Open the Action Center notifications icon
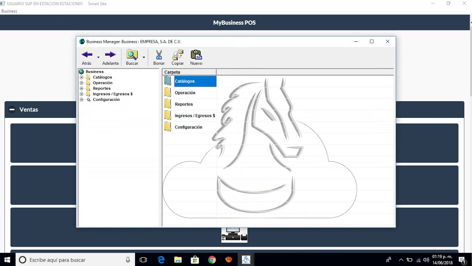The height and width of the screenshot is (266, 472). coord(462,260)
